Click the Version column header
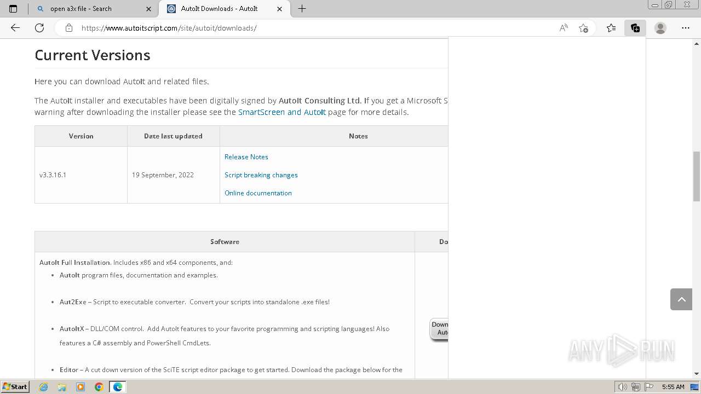This screenshot has height=394, width=701. [81, 136]
